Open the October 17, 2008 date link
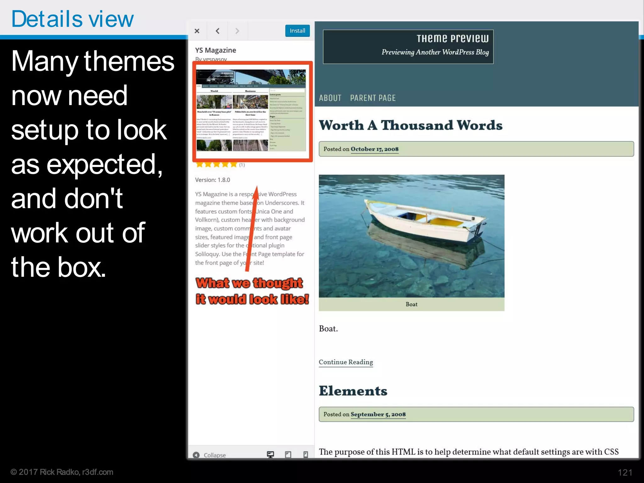Image resolution: width=644 pixels, height=483 pixels. tap(375, 149)
